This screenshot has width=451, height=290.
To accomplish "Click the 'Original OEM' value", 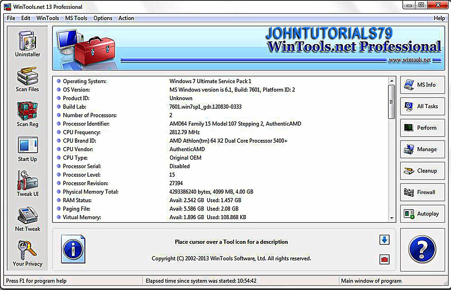I will 185,158.
